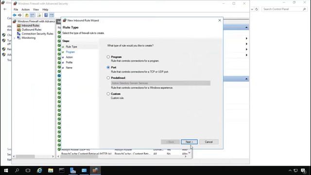
Task: Open Connection Security Rules in the tree
Action: point(37,34)
